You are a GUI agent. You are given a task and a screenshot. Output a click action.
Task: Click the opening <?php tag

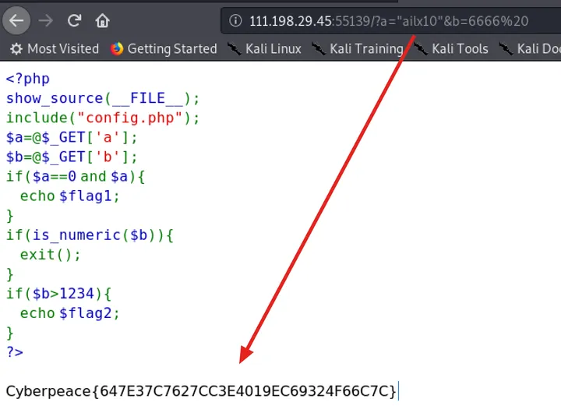pos(28,79)
